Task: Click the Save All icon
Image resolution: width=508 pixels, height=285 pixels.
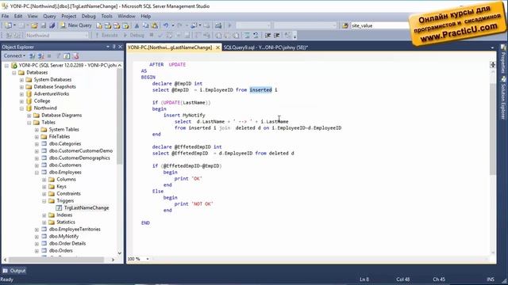Action: pos(52,25)
